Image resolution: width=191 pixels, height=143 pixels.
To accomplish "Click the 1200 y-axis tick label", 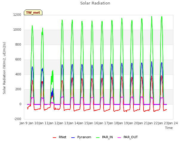I will (x=17, y=15).
